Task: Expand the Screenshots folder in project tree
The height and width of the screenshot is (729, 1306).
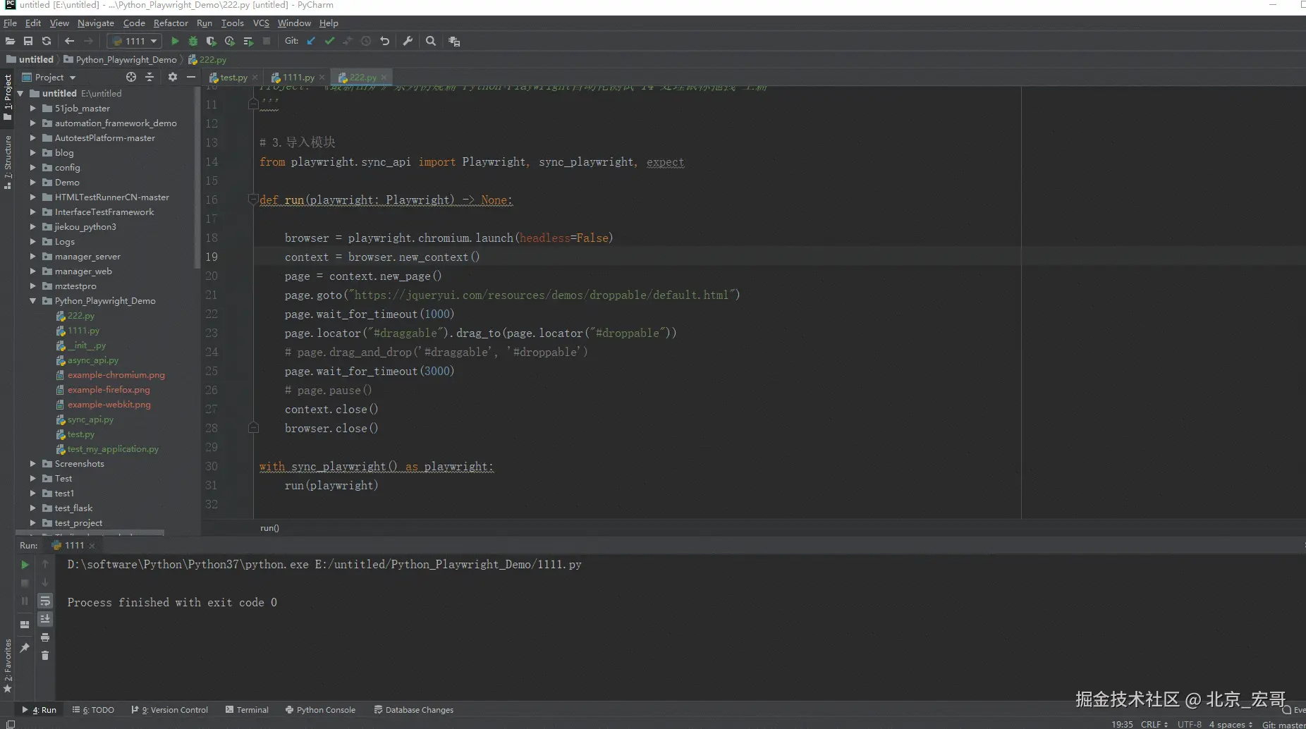Action: (32, 464)
